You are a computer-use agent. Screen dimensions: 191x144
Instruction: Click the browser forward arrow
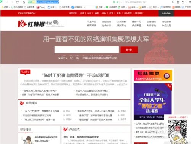tap(13, 2)
